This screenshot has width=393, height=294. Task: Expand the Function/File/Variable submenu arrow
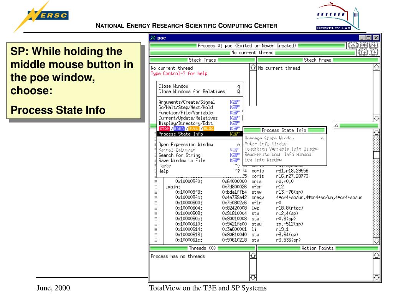pyautogui.click(x=235, y=113)
